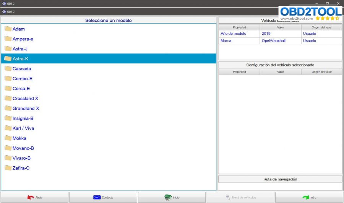Image resolution: width=344 pixels, height=203 pixels.
Task: Click the folder icon next to Adam
Action: pyautogui.click(x=8, y=29)
